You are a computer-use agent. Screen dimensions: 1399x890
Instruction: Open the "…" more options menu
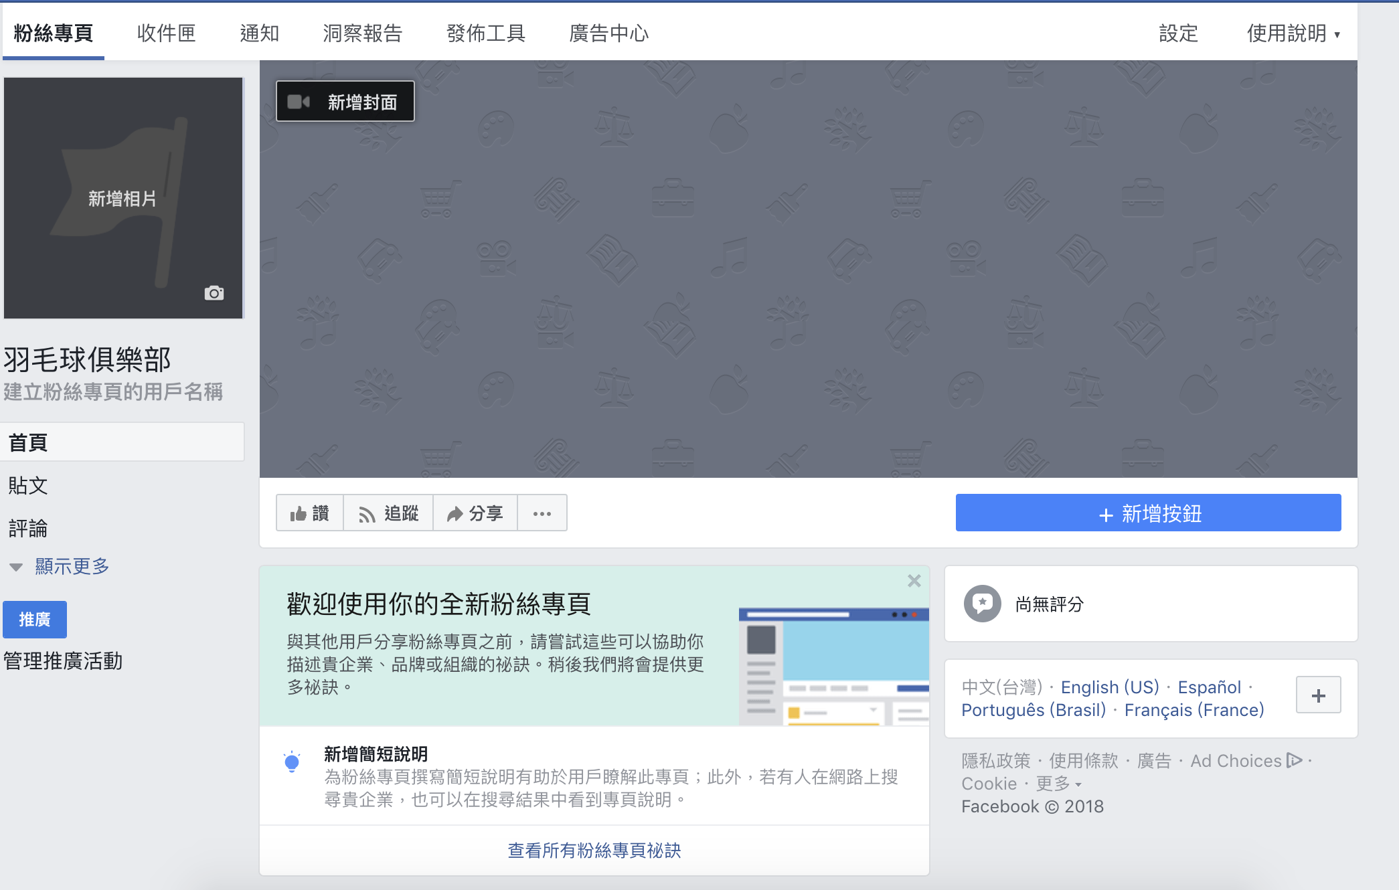(x=542, y=513)
